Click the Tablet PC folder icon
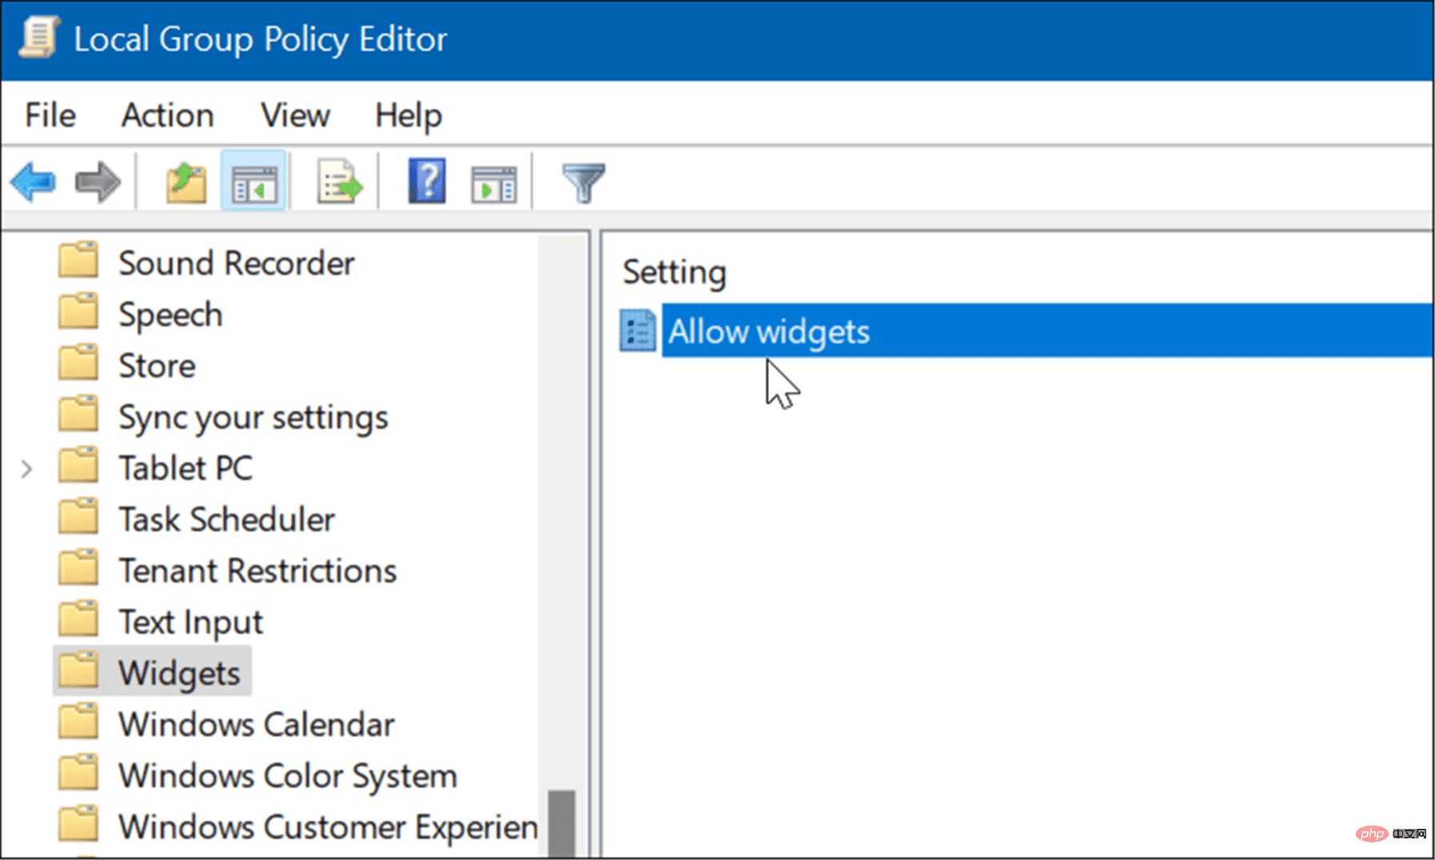This screenshot has width=1435, height=860. coord(78,466)
